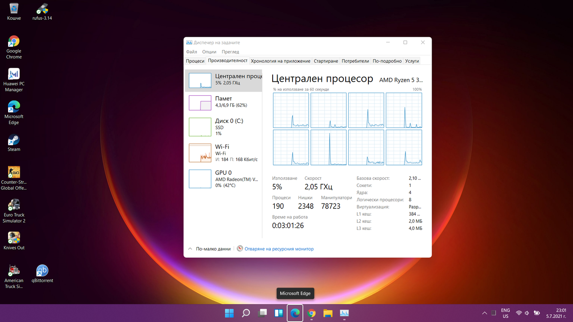Open the Преглед menu
573x322 pixels.
pos(231,52)
